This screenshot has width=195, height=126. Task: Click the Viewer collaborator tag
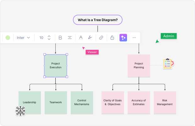point(92,52)
